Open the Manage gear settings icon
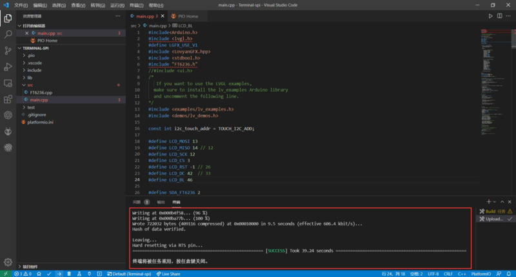The image size is (516, 277). (x=8, y=262)
